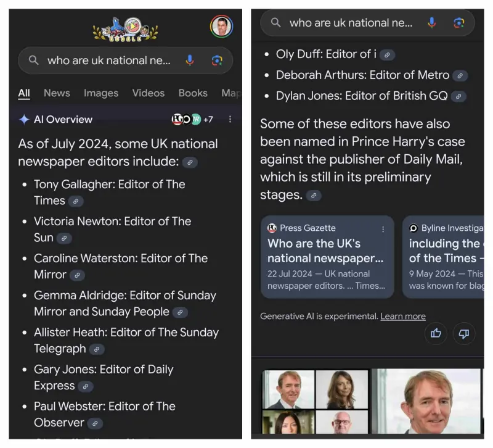The width and height of the screenshot is (493, 448).
Task: Open the Byline Investigates source card
Action: click(443, 257)
